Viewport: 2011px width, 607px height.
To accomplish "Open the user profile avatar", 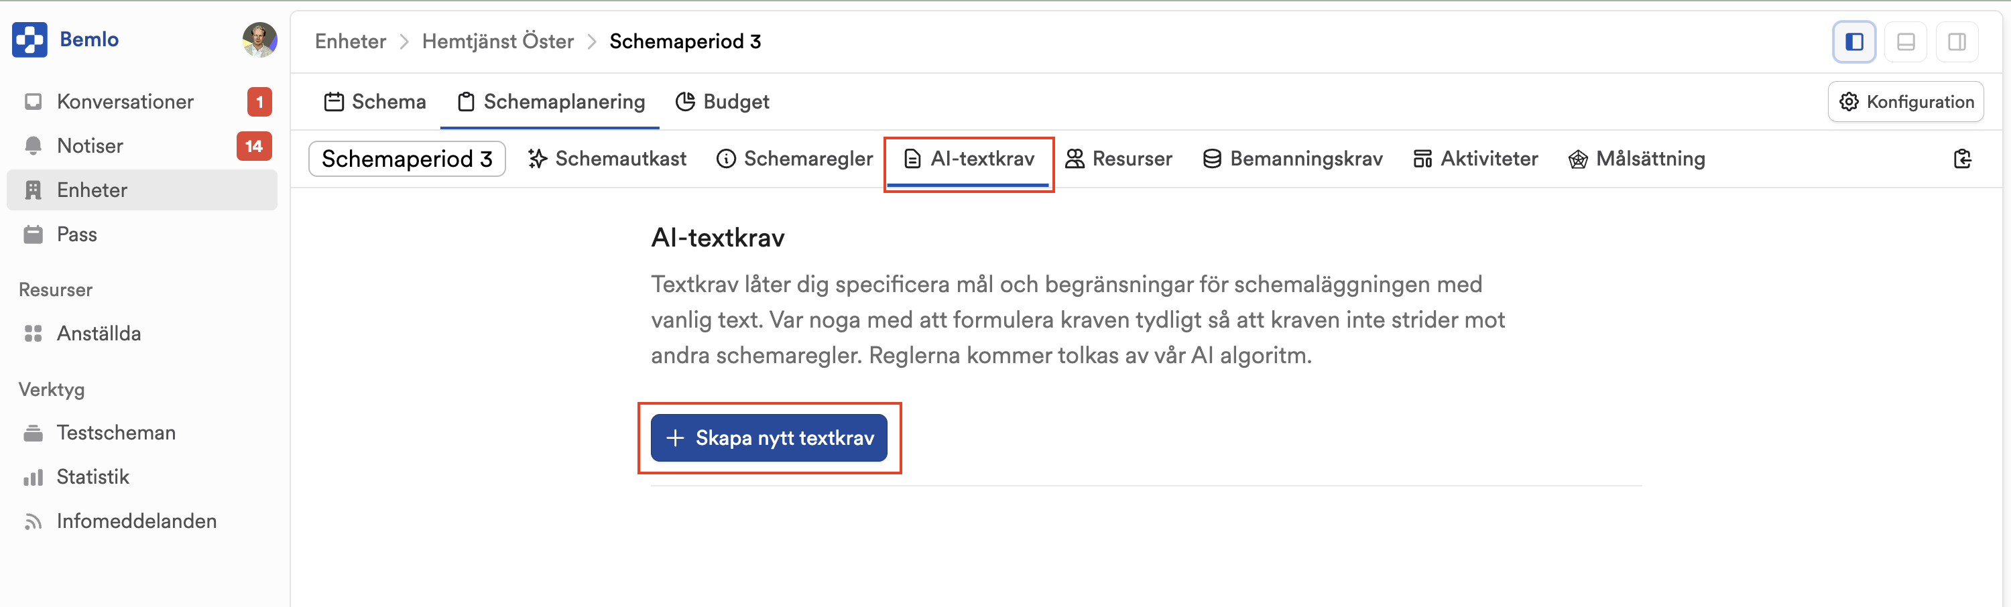I will point(259,40).
